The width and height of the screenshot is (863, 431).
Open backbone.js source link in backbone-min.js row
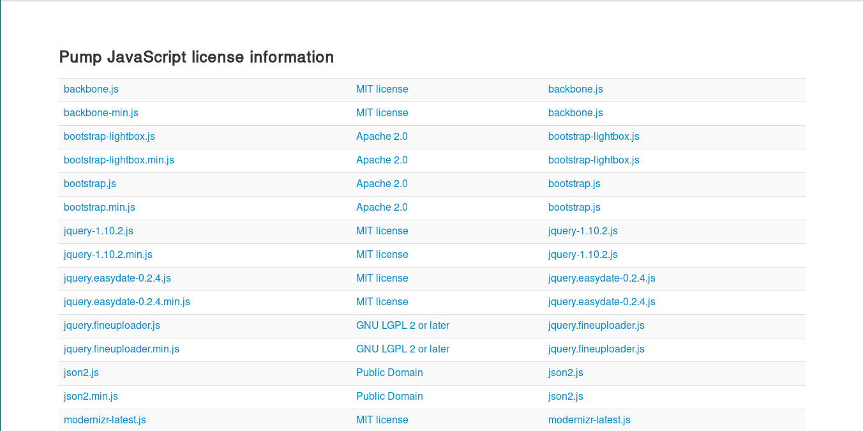[x=576, y=113]
